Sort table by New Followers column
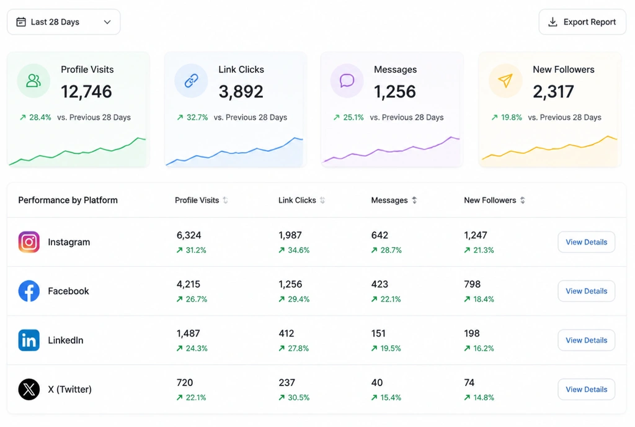The width and height of the screenshot is (635, 427). tap(494, 200)
